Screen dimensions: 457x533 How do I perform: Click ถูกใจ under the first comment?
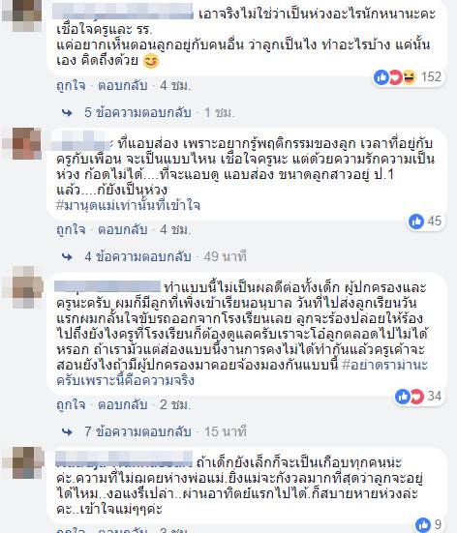(x=71, y=86)
